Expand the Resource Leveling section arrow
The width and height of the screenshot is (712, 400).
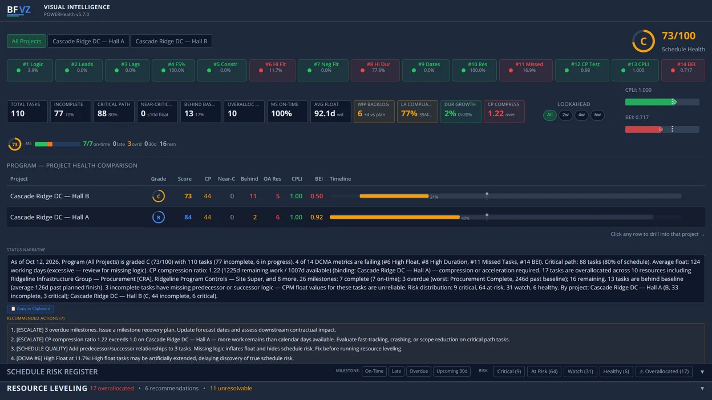(x=702, y=389)
